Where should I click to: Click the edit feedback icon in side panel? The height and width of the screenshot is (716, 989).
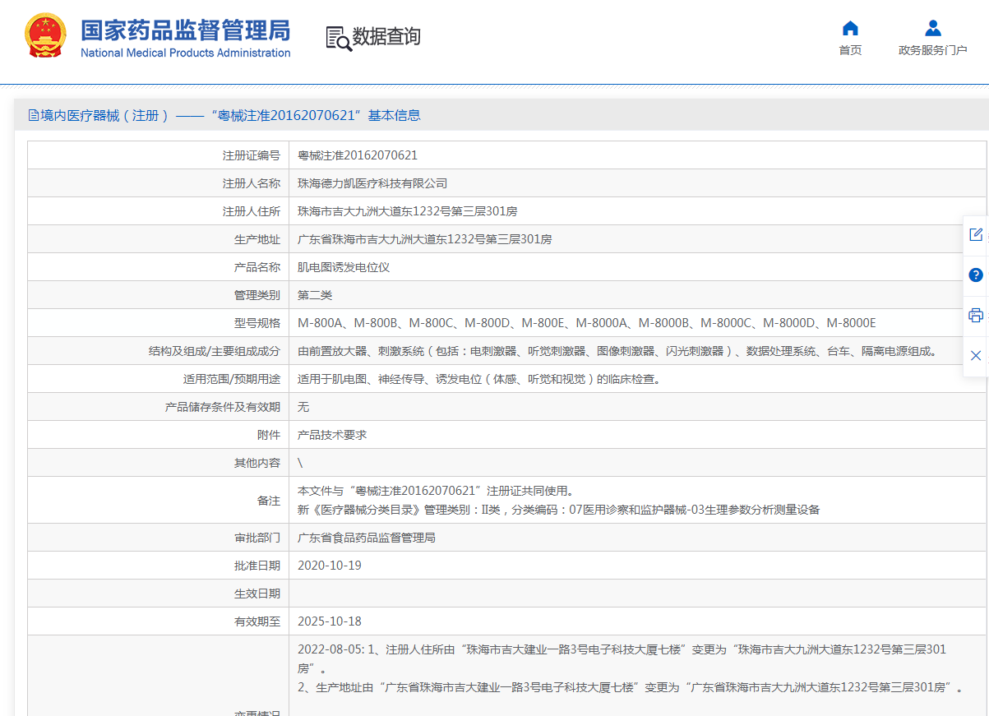click(x=976, y=234)
